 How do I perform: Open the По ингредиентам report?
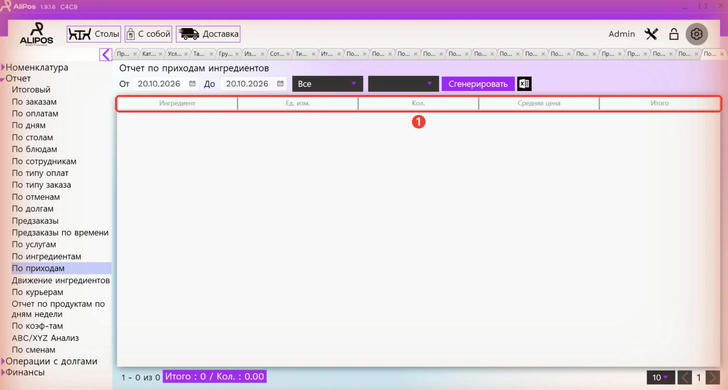[46, 256]
